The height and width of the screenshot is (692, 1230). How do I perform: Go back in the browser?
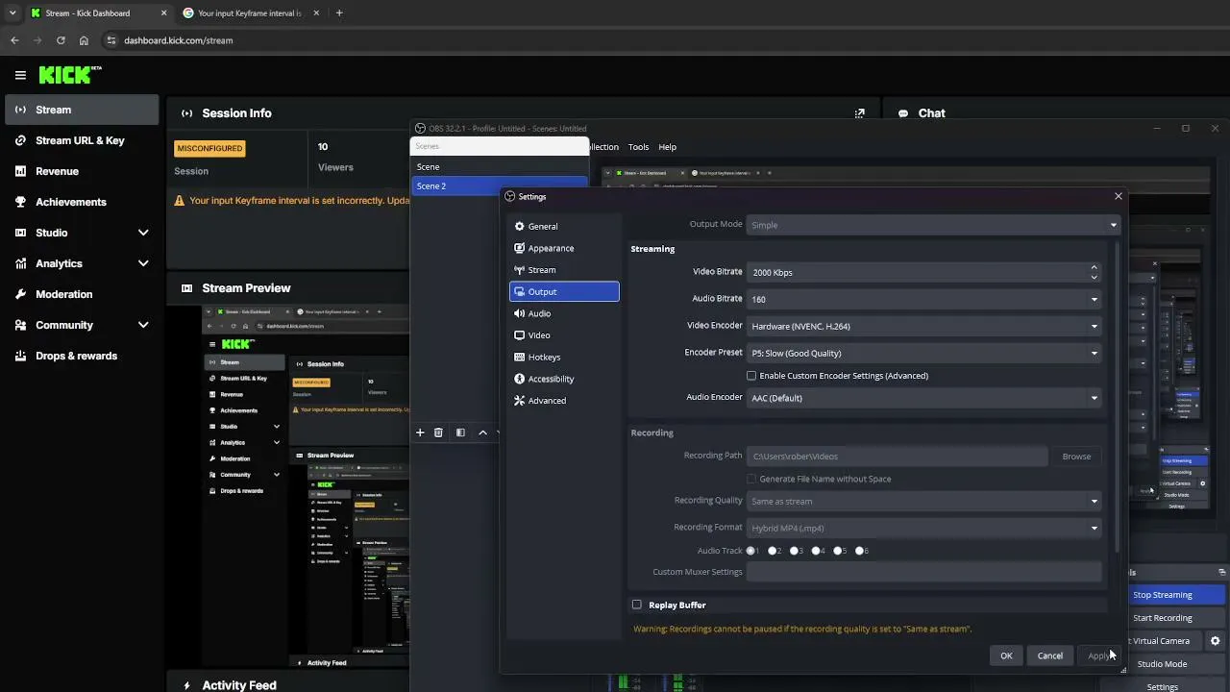pyautogui.click(x=14, y=40)
